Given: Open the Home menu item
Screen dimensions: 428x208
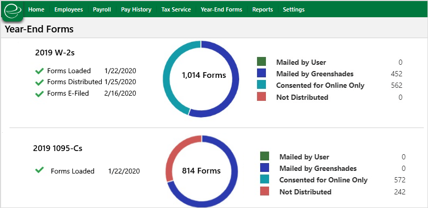Looking at the screenshot, I should pyautogui.click(x=36, y=9).
